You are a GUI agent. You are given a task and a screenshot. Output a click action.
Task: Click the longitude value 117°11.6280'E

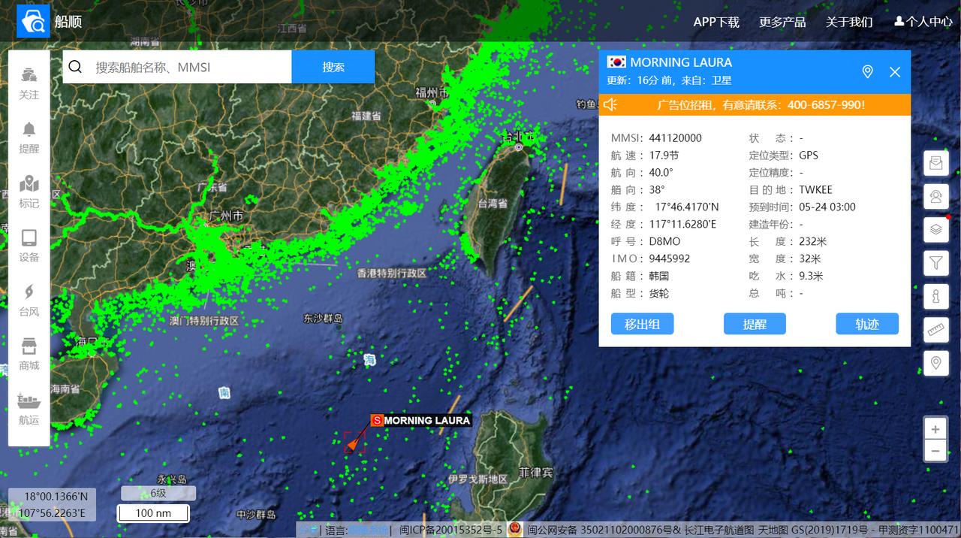(682, 224)
